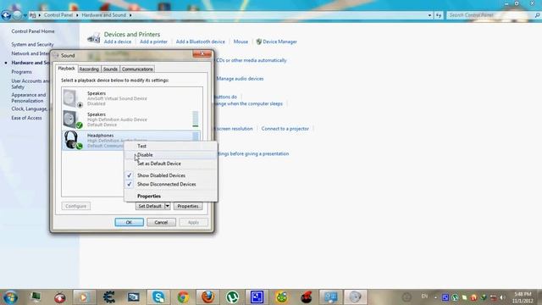Launch Firefox from the taskbar

207,297
